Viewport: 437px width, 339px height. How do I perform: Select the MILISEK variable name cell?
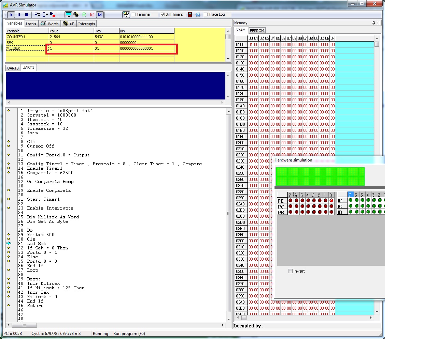pos(27,48)
